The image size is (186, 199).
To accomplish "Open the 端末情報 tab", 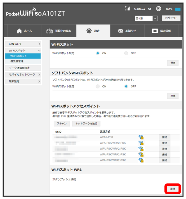I will click(161, 31).
